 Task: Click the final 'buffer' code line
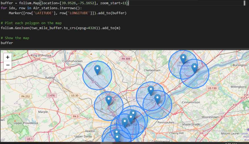click(7, 43)
